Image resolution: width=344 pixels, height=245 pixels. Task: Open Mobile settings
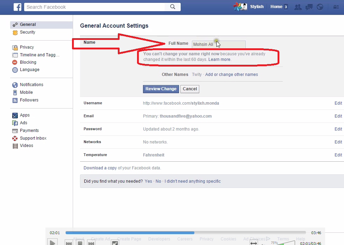pyautogui.click(x=26, y=92)
